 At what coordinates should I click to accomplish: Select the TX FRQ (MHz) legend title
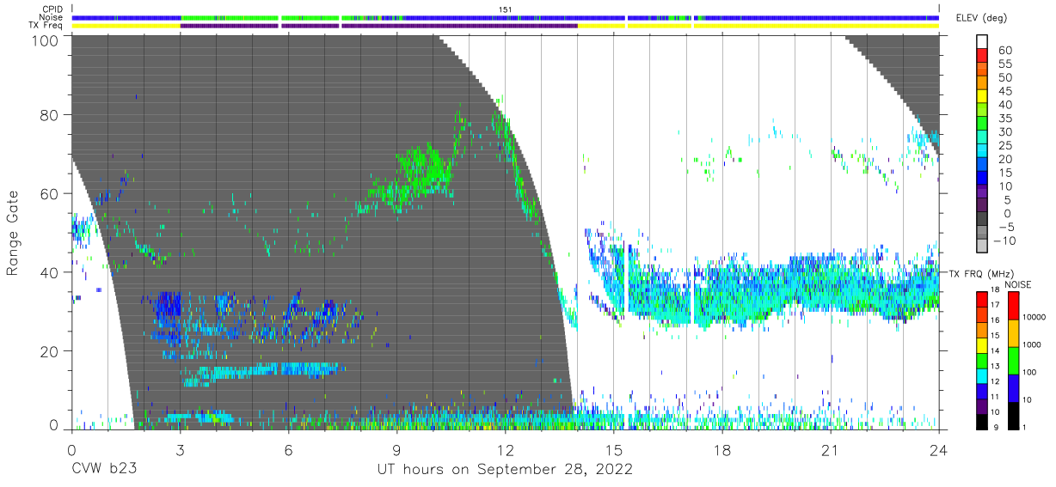(x=980, y=273)
